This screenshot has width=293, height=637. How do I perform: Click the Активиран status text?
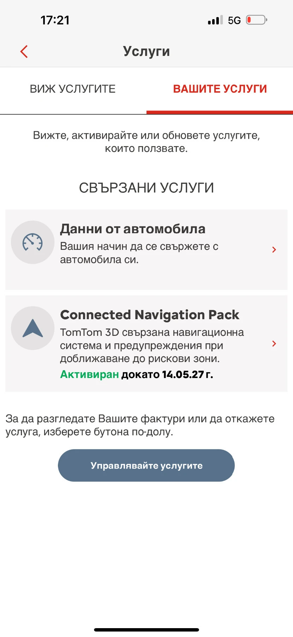[x=89, y=374]
